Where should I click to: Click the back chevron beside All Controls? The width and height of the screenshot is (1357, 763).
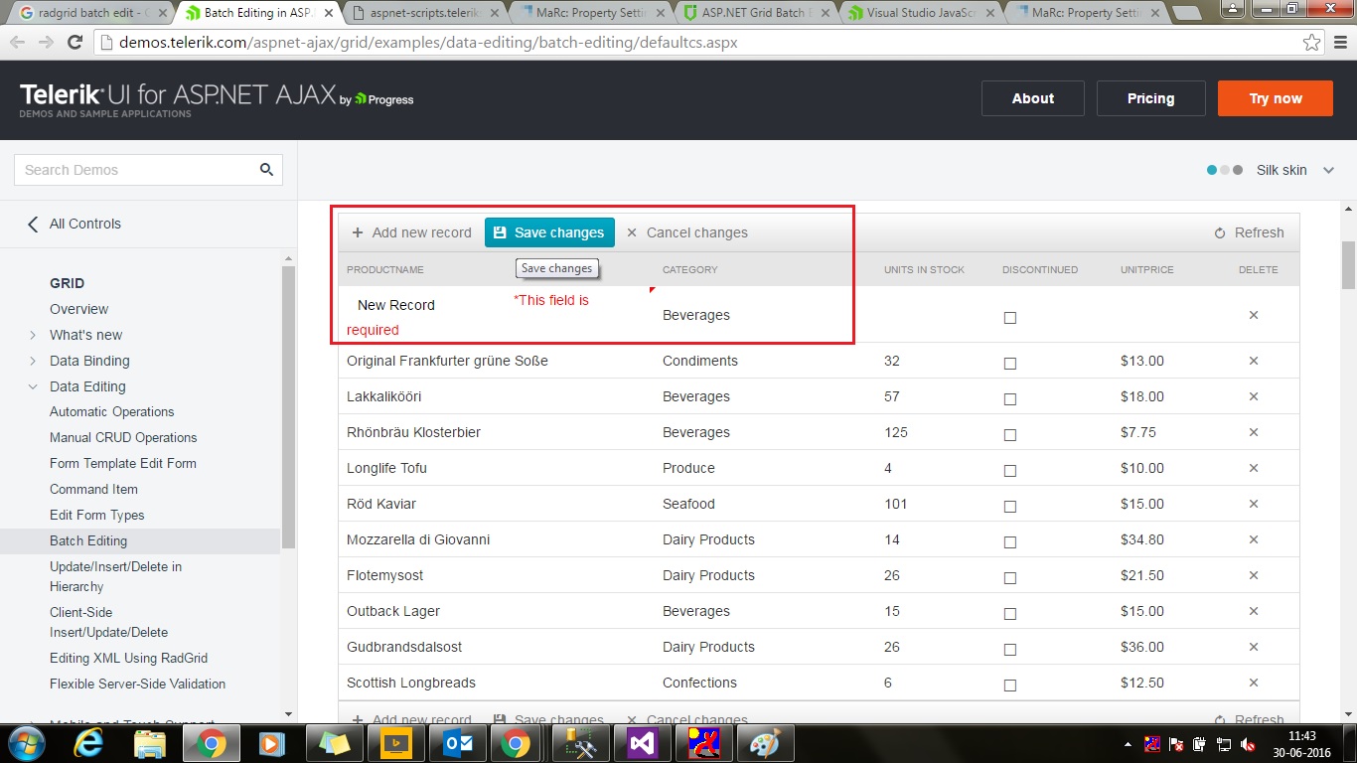[33, 224]
